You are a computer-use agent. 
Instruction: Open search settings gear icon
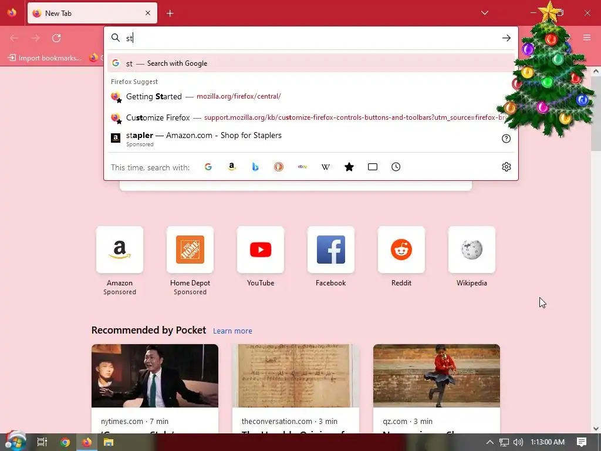(x=507, y=167)
